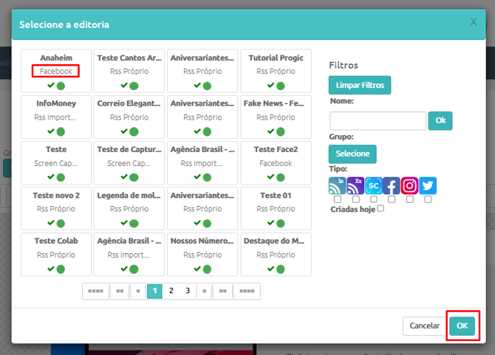Switch to page 2 of editorias
Screen dimensions: 495x355
tap(171, 291)
